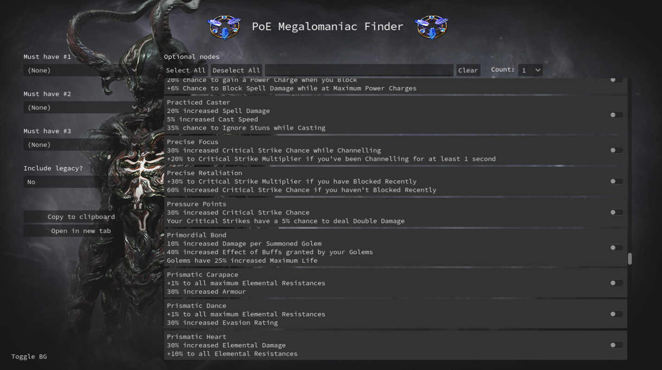Click the Critical Strike Chance while Channelling line
662x370 pixels.
[274, 150]
